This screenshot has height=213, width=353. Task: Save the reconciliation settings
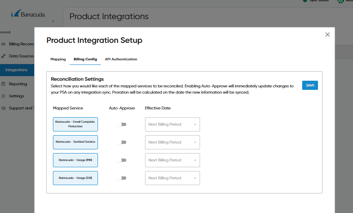[310, 85]
